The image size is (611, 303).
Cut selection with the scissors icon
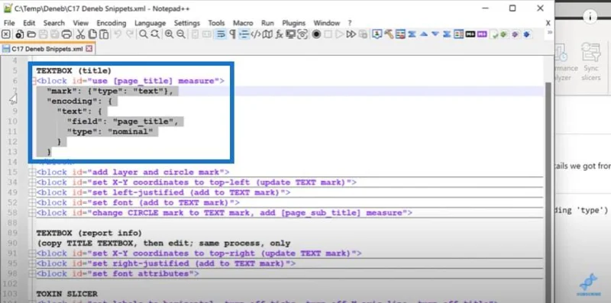tap(80, 34)
